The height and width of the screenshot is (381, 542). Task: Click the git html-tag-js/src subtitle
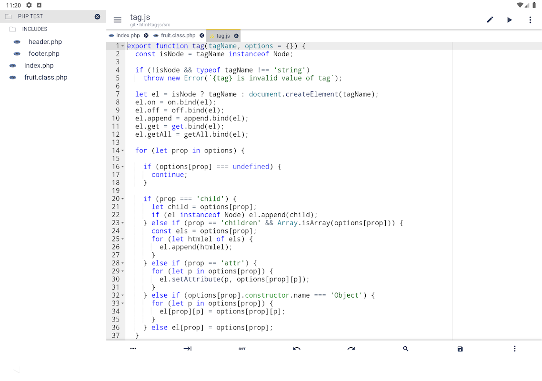click(x=150, y=25)
